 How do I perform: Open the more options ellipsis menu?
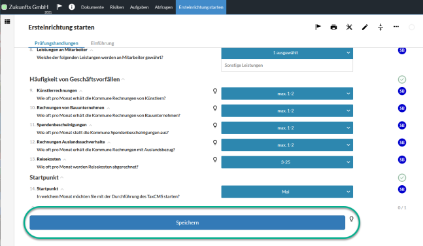(396, 26)
